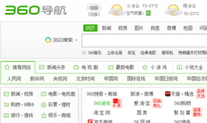Screen dimensions: 207x123
Task: Click the lottery icon beside 彩票·理财
Action: [x=43, y=105]
